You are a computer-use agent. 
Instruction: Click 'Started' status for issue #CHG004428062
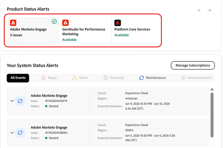pyautogui.click(x=54, y=138)
